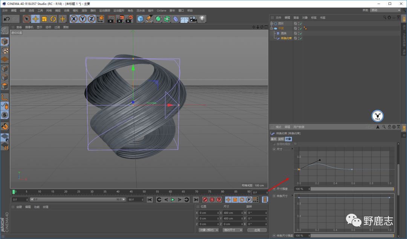The width and height of the screenshot is (407, 239).
Task: Add a Light object
Action: click(202, 19)
